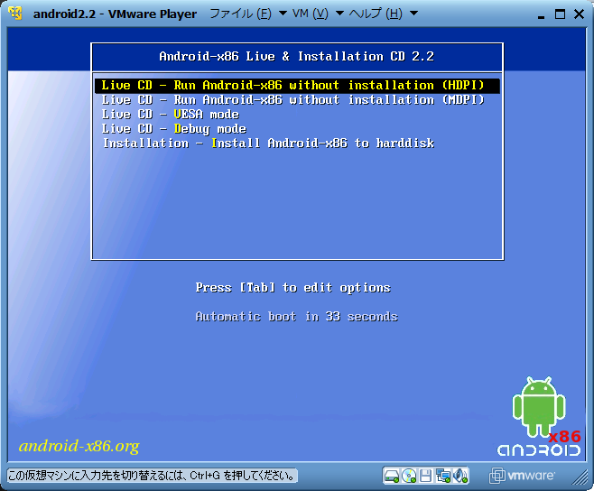The width and height of the screenshot is (594, 491).
Task: Select Live CD Debug mode entry
Action: click(297, 129)
